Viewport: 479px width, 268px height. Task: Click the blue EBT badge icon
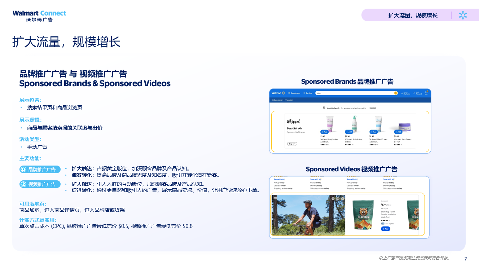click(383, 224)
